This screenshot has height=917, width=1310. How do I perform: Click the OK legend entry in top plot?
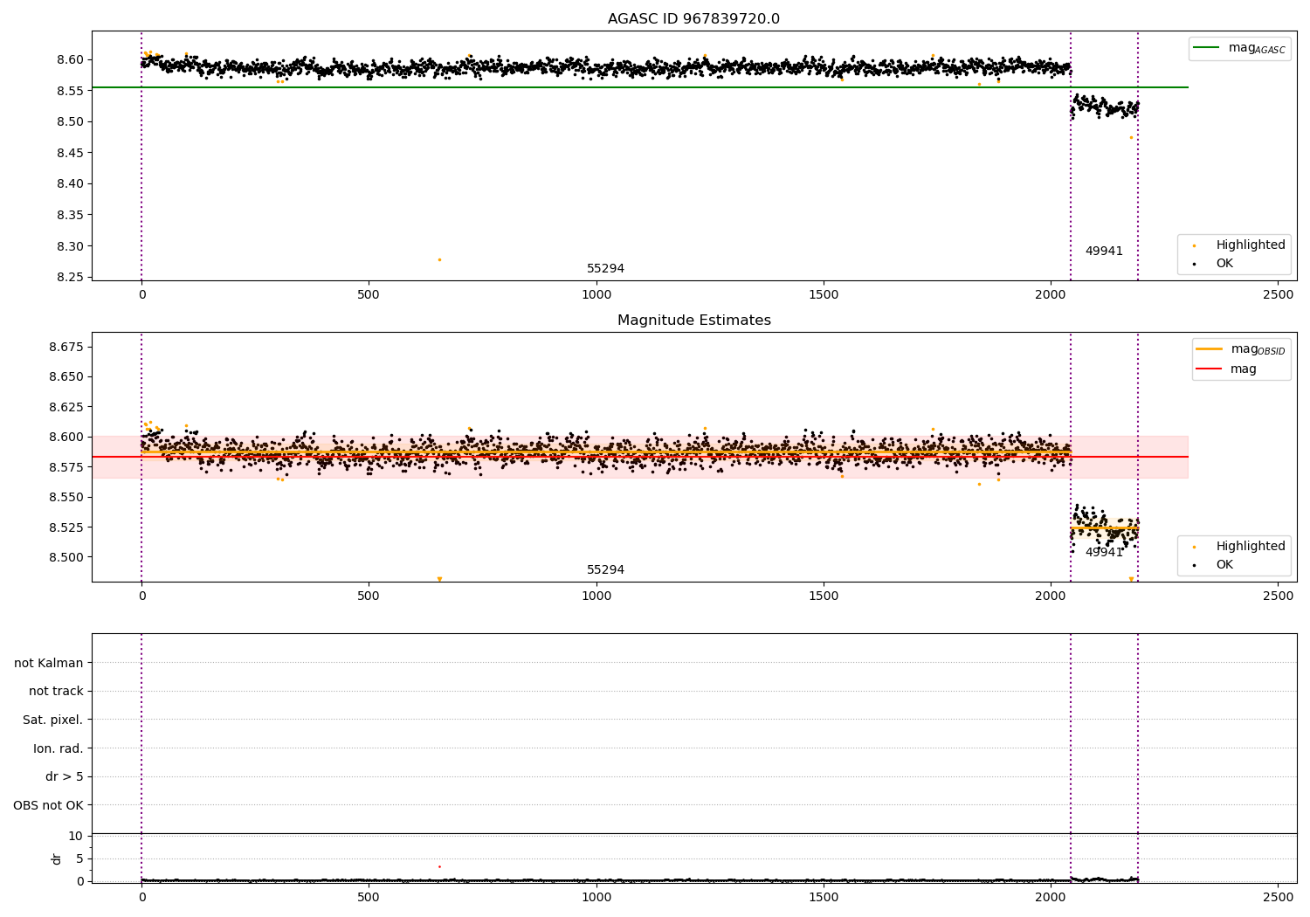1213,263
